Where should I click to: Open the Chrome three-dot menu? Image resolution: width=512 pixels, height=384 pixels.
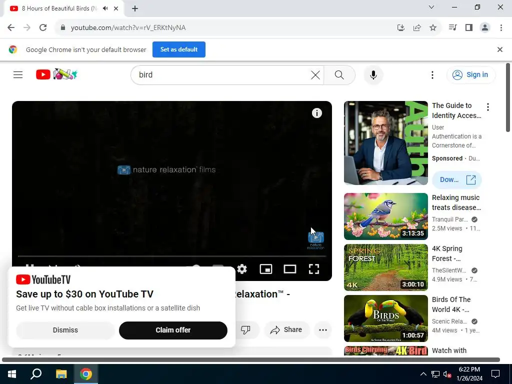click(x=501, y=27)
